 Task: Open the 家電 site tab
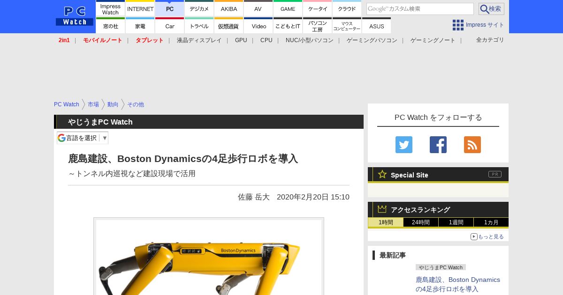140,26
